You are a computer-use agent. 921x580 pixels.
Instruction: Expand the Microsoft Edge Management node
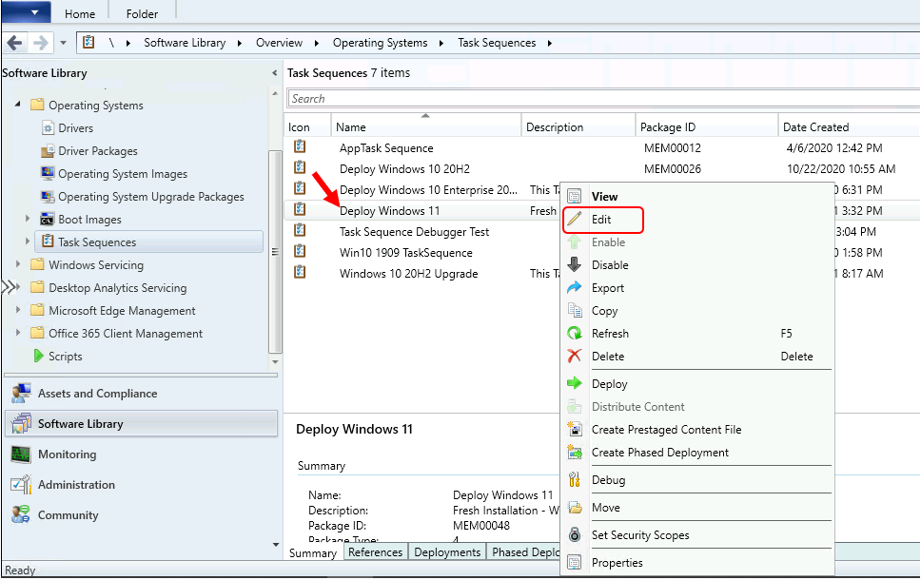[x=18, y=309]
